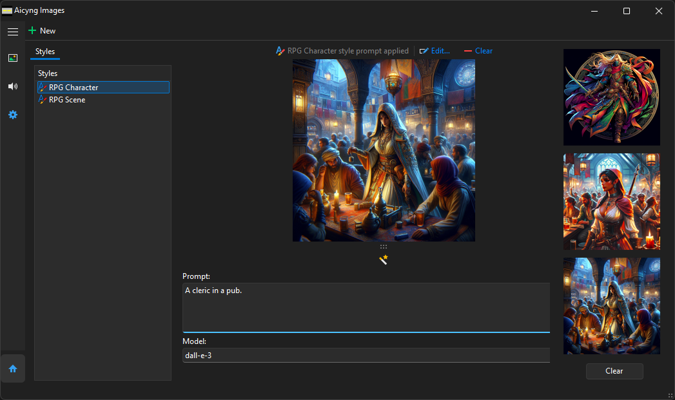Viewport: 675px width, 400px height.
Task: Open the hamburger navigation menu
Action: [x=13, y=31]
